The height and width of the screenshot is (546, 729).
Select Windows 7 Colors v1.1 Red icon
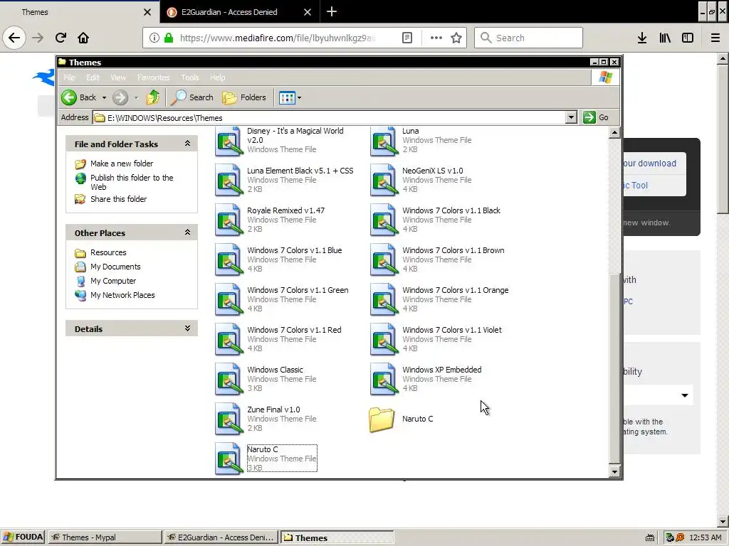coord(229,339)
